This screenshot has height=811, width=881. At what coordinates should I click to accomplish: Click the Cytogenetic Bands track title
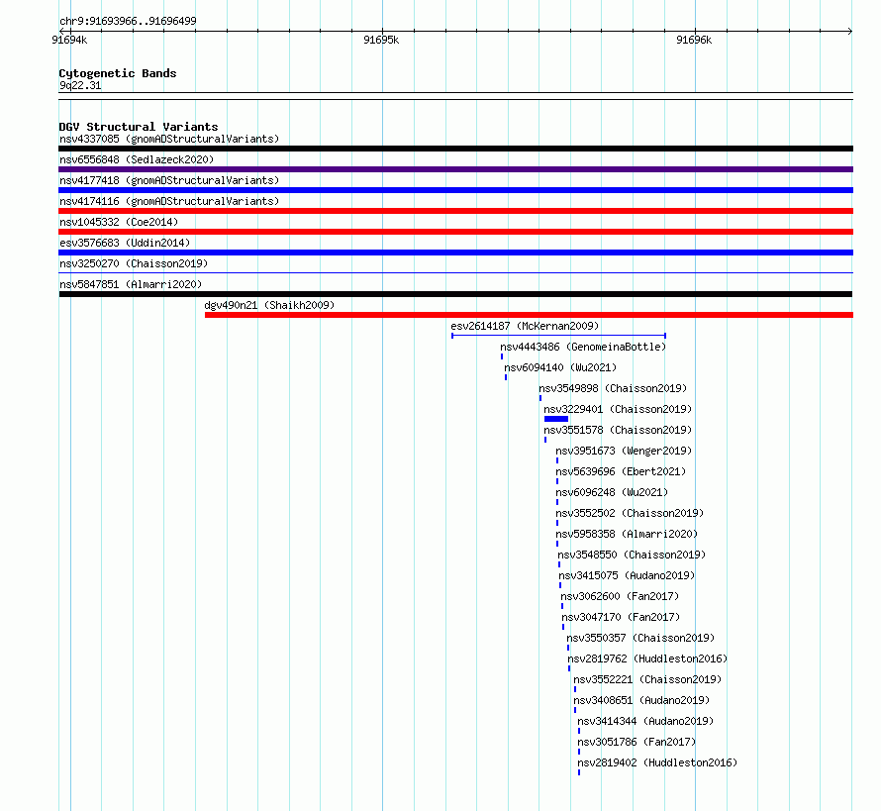pyautogui.click(x=118, y=73)
